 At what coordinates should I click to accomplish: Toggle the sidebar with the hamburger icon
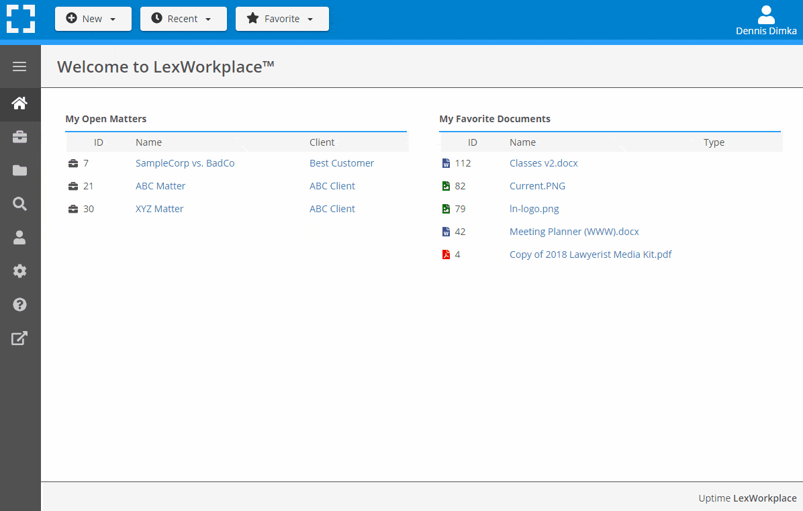pos(20,66)
